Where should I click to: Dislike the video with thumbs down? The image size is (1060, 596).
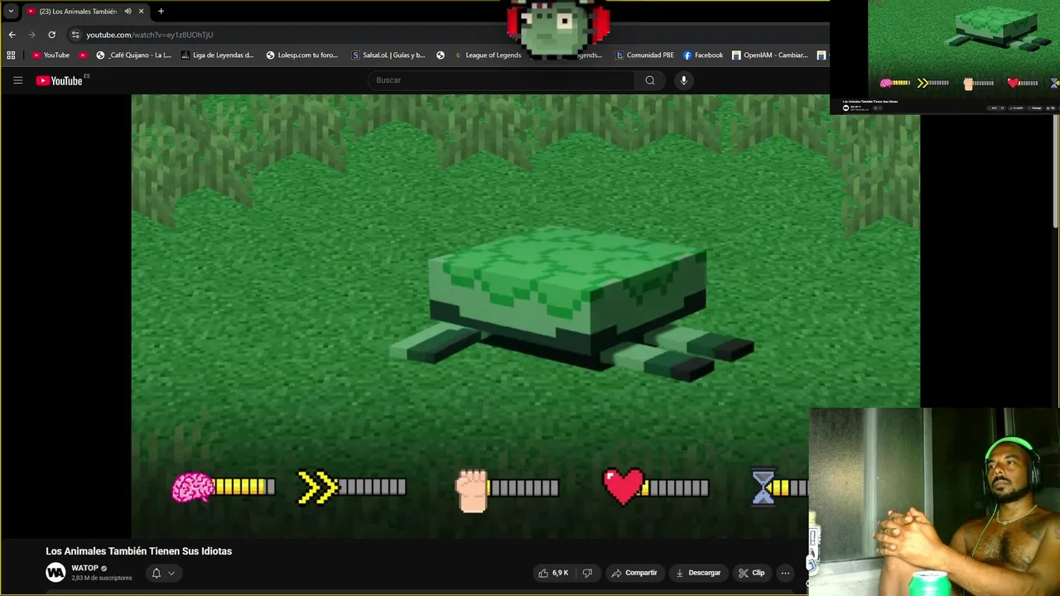(587, 573)
